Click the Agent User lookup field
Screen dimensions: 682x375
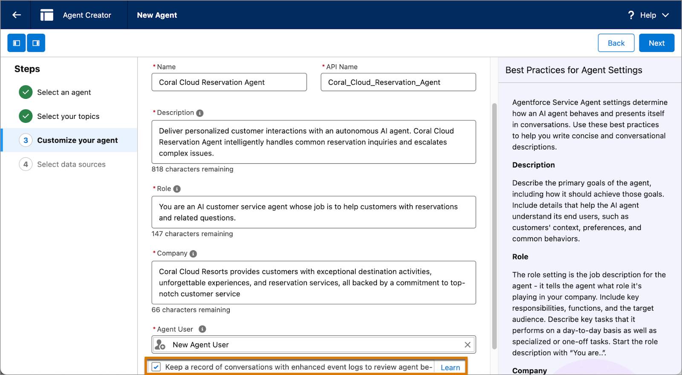pyautogui.click(x=314, y=345)
